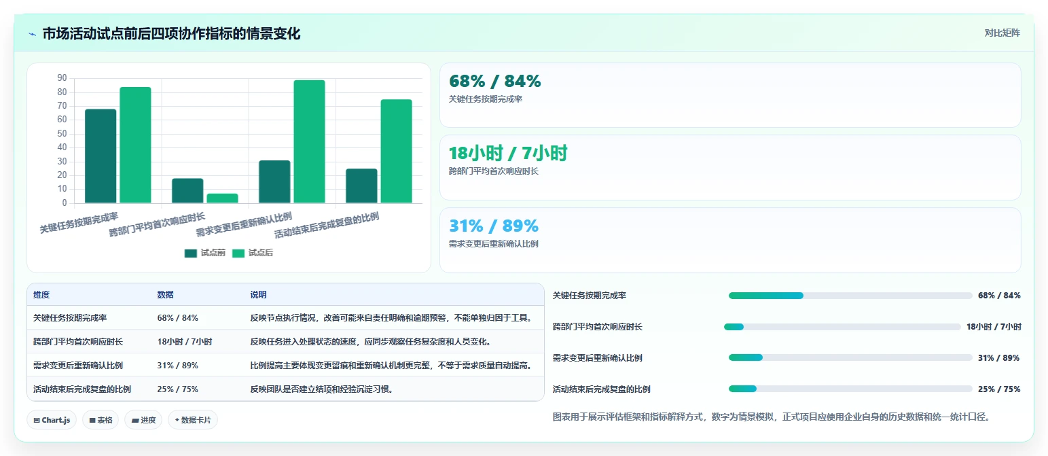The image size is (1048, 456).
Task: Click the 表格 tag chip
Action: [101, 420]
